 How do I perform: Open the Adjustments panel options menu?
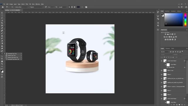coord(187,30)
